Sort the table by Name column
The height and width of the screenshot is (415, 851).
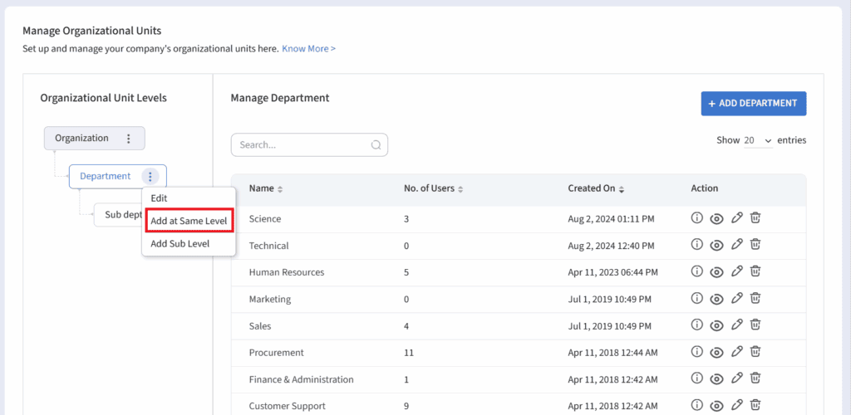280,189
